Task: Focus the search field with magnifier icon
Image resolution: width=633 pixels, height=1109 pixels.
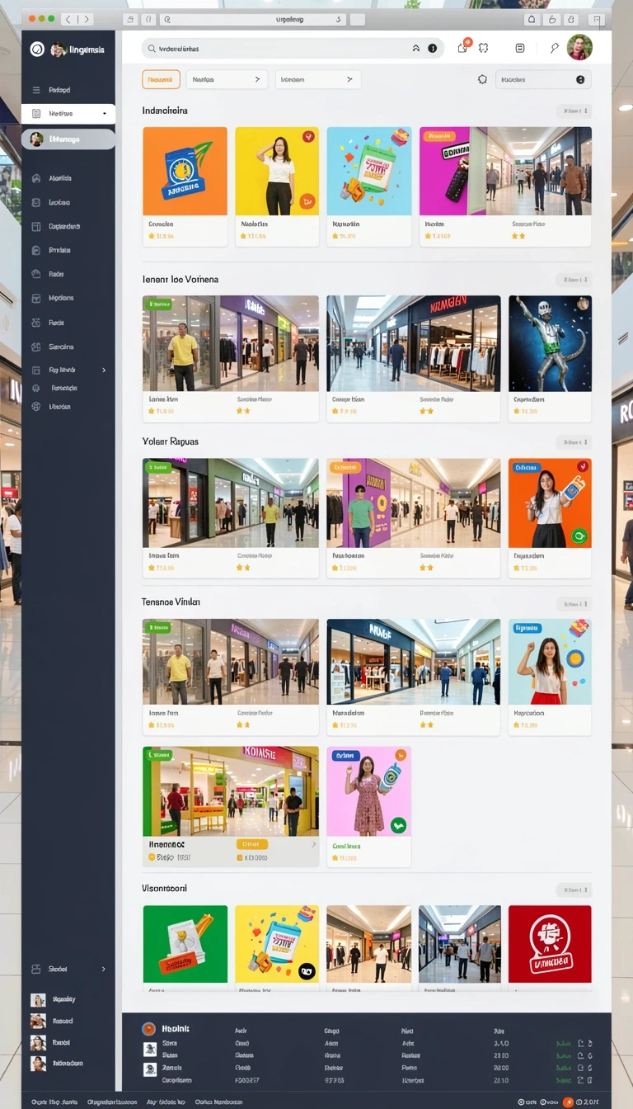Action: (x=293, y=49)
